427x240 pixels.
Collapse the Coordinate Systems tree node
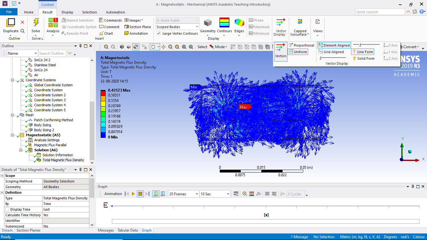coord(13,80)
